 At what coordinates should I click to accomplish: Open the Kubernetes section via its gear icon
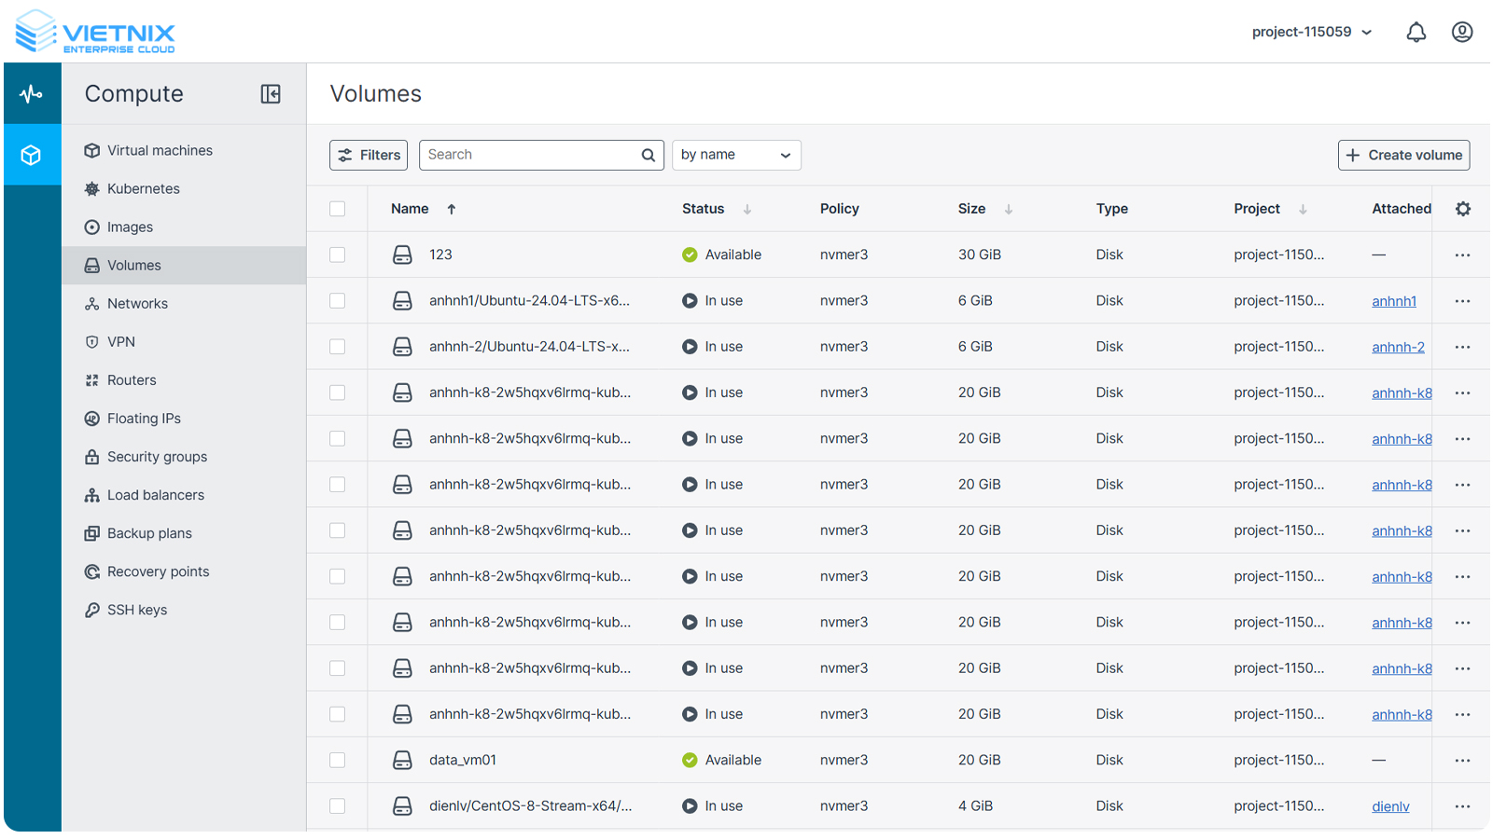(x=91, y=188)
